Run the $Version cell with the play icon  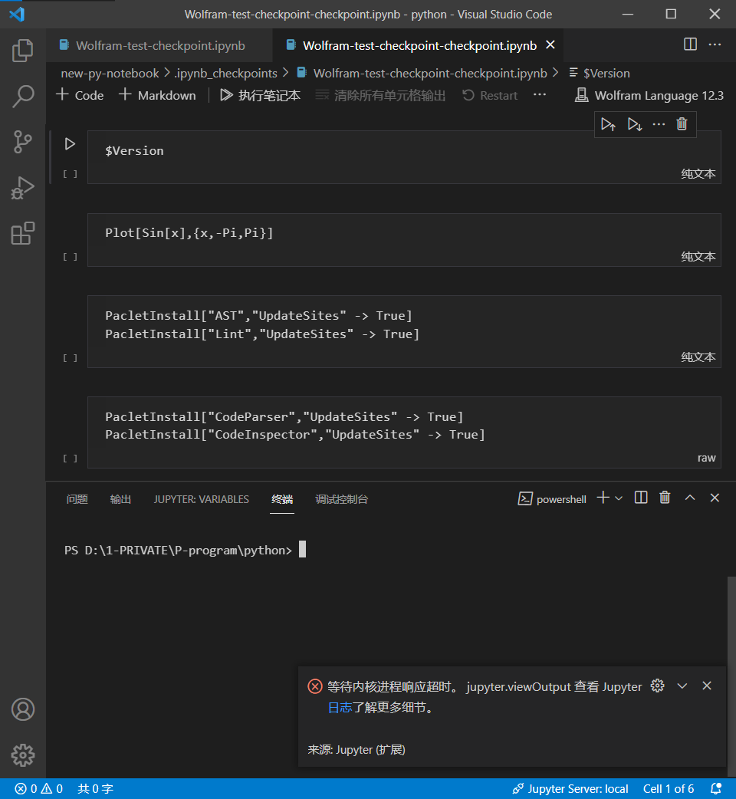point(68,143)
